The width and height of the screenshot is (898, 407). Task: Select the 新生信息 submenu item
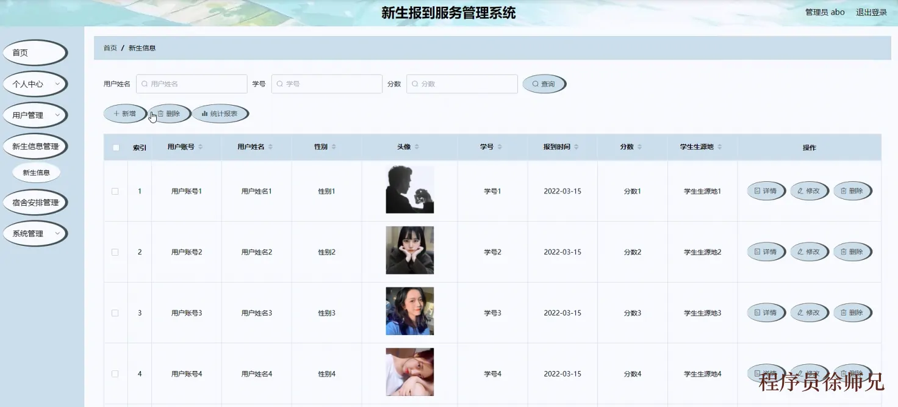(x=36, y=173)
